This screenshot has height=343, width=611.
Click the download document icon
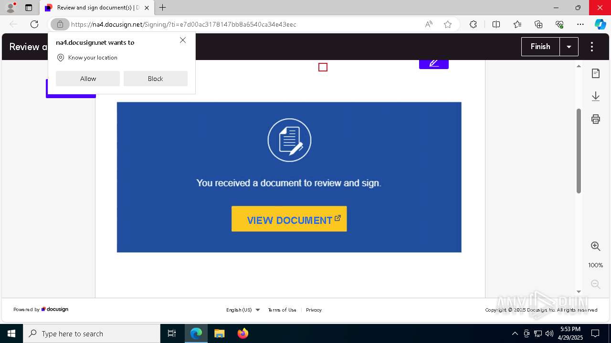coord(596,96)
